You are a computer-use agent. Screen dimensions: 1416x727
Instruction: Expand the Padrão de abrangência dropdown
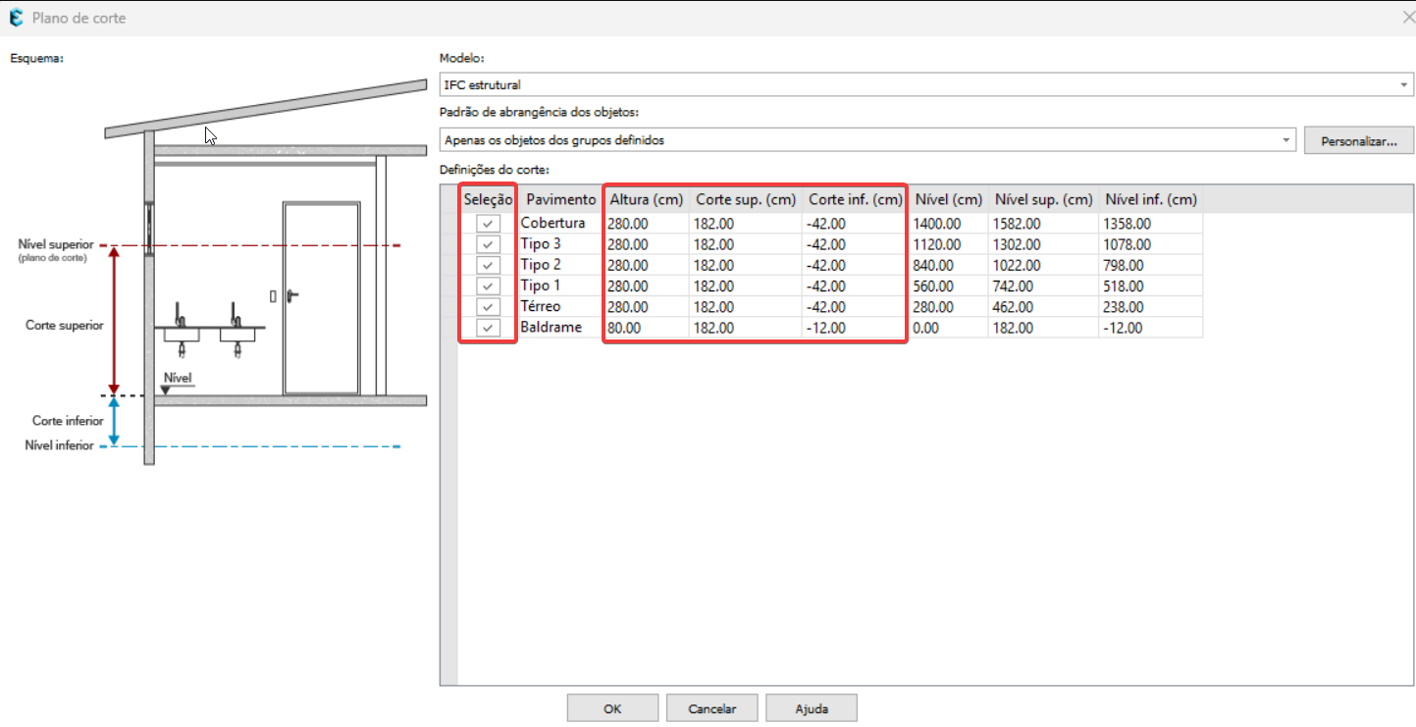tap(1285, 140)
